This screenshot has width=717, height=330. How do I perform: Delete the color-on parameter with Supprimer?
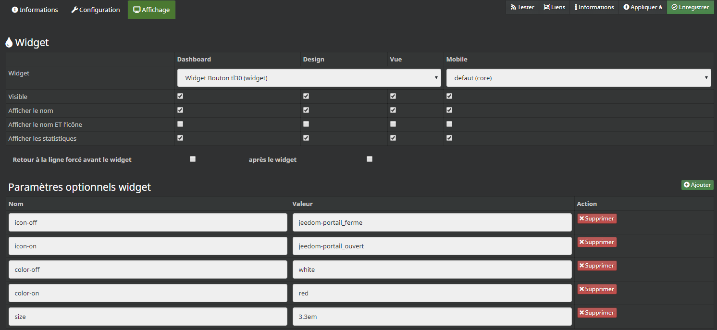pyautogui.click(x=597, y=289)
